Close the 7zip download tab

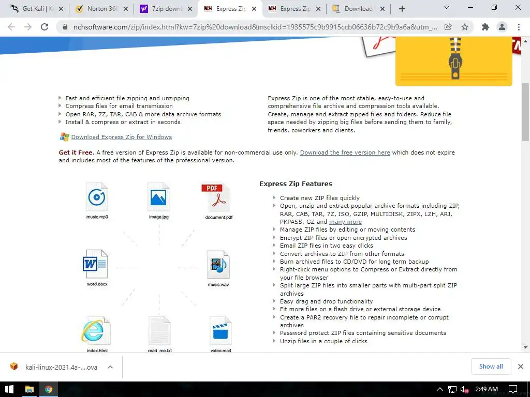point(190,9)
